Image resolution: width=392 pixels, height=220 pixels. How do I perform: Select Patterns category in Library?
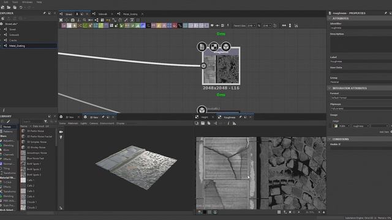pos(8,131)
